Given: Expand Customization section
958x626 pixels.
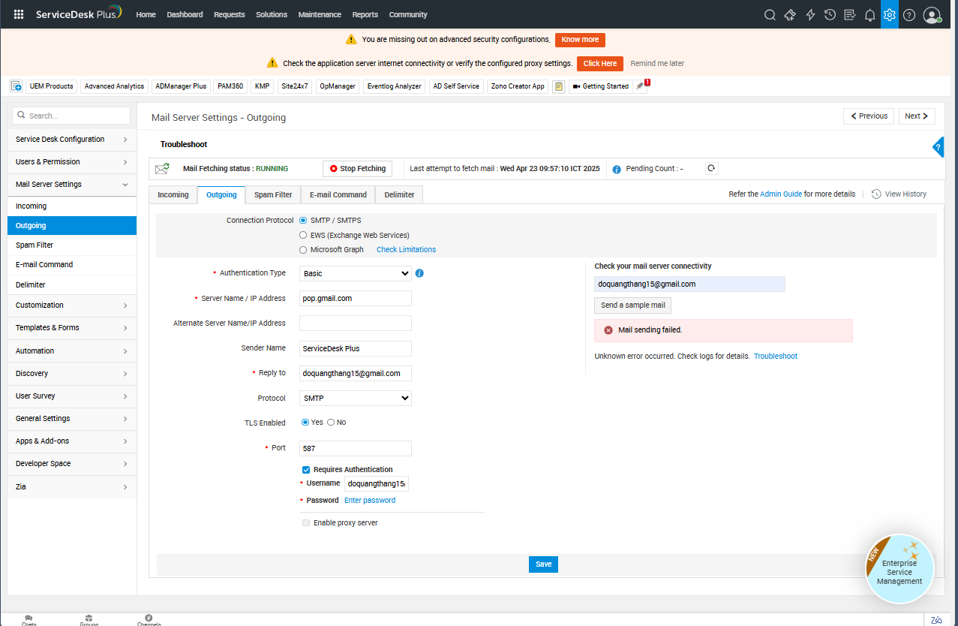Looking at the screenshot, I should [72, 305].
